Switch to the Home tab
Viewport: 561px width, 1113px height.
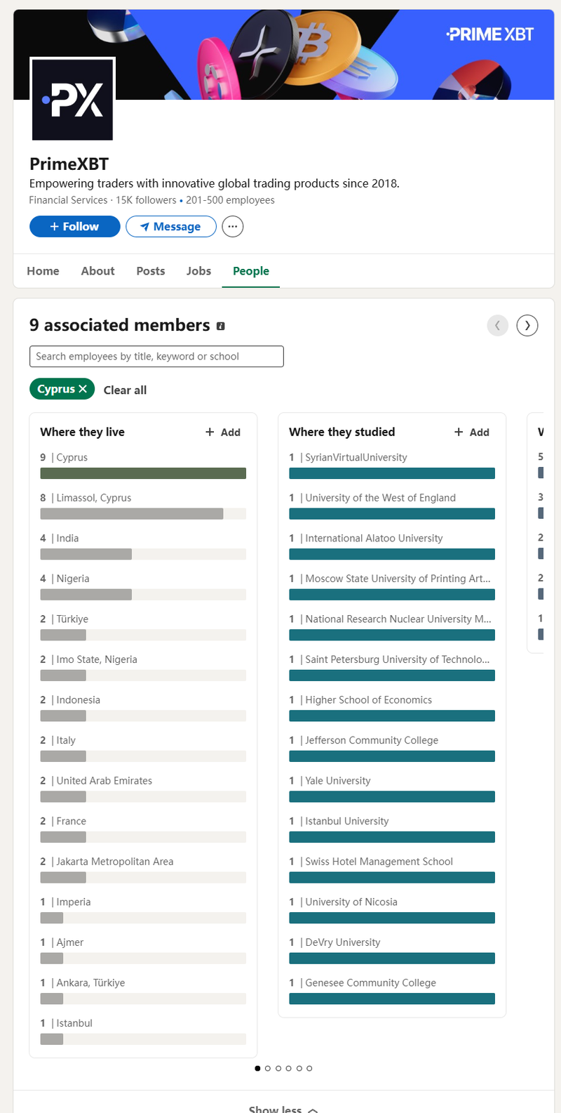[x=43, y=271]
